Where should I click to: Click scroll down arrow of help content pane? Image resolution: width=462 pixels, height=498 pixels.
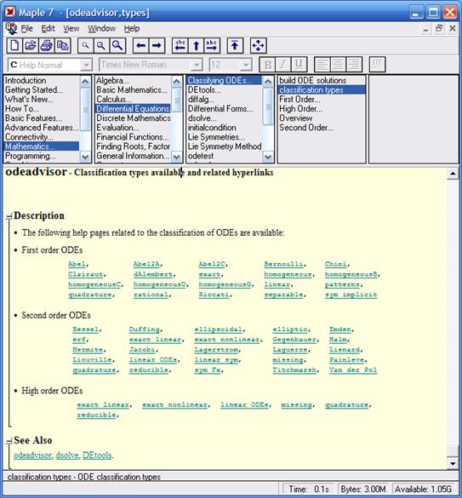pos(453,464)
